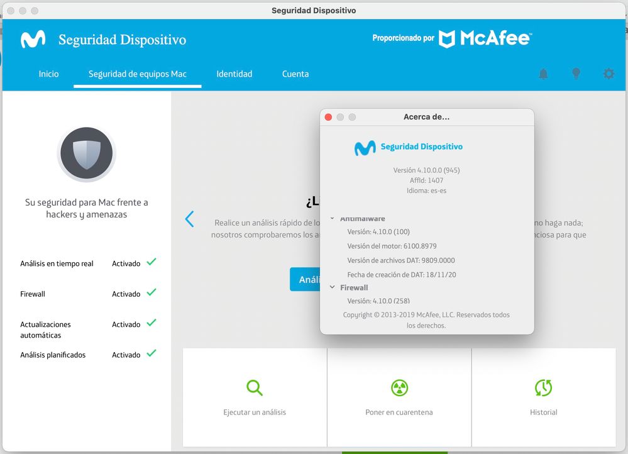Collapse the Firewall section in About dialog
The image size is (628, 454).
point(333,287)
